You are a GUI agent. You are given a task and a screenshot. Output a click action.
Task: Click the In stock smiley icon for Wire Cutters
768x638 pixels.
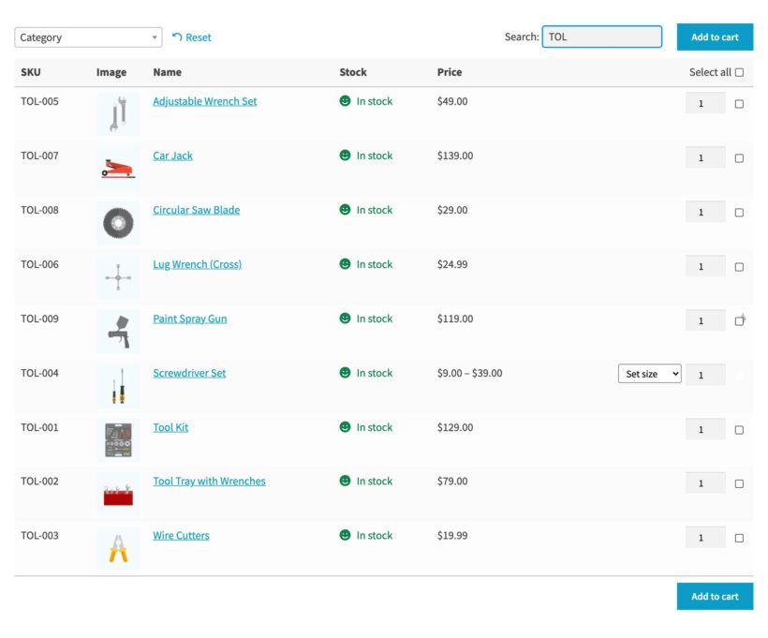point(345,535)
